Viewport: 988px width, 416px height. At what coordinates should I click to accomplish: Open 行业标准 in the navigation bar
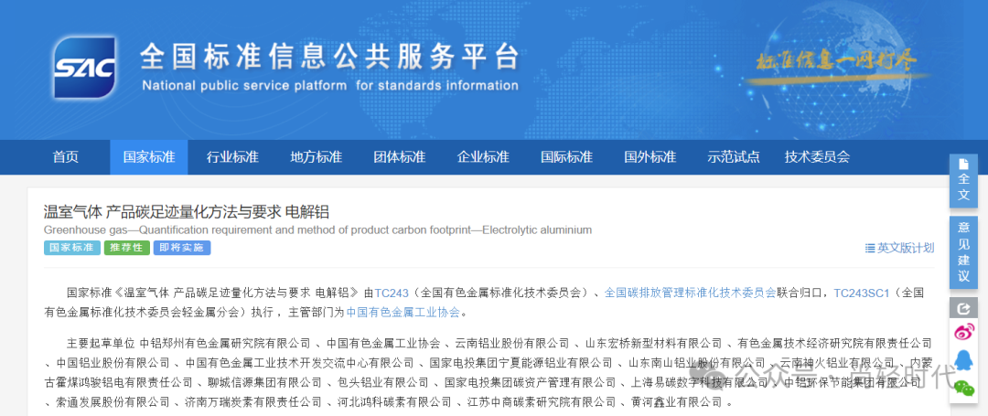point(232,156)
